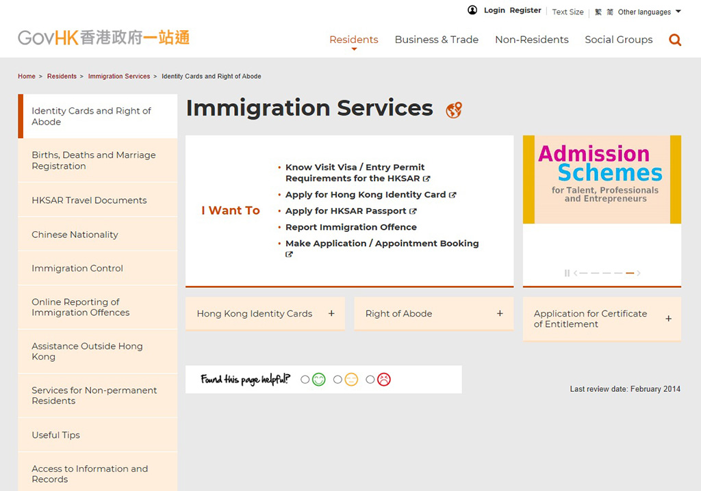This screenshot has width=701, height=491.
Task: Click the "Last review date: February 2014" text
Action: tap(625, 389)
